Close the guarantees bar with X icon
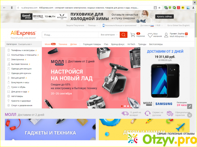The width and height of the screenshot is (197, 147). (189, 115)
